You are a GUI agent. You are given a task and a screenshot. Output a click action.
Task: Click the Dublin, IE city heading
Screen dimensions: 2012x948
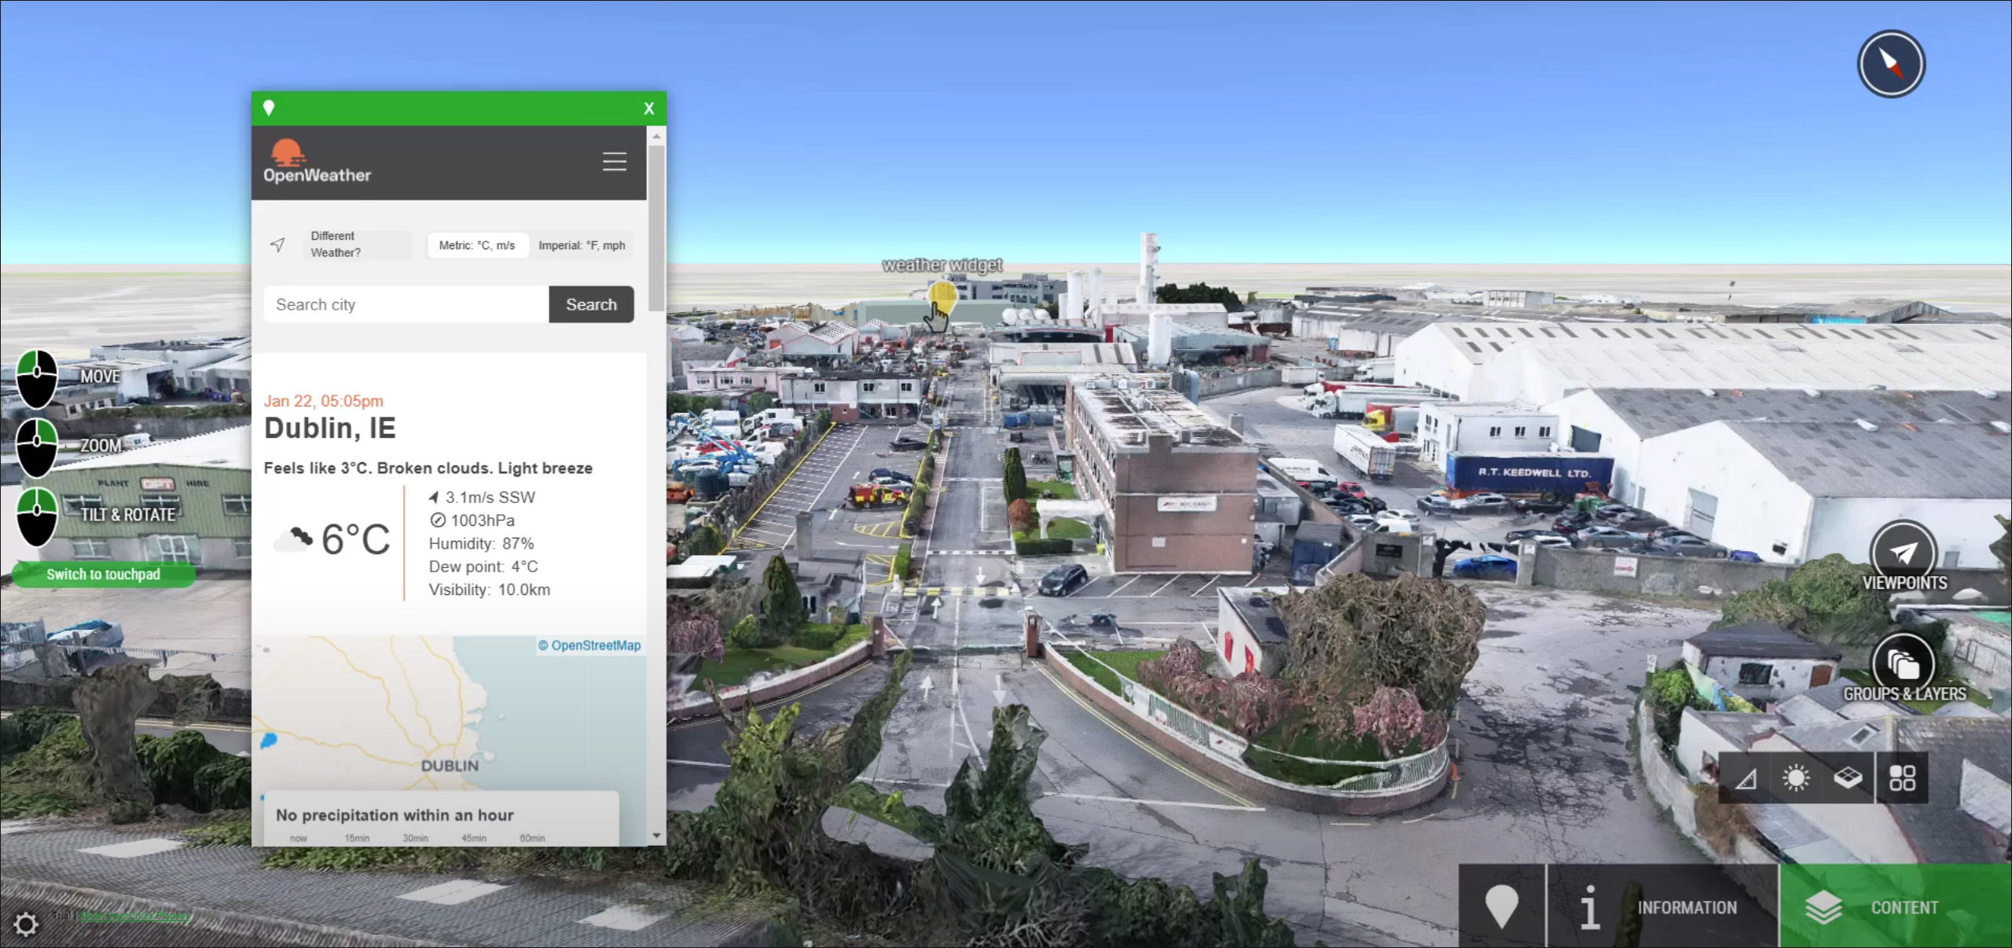pos(330,428)
